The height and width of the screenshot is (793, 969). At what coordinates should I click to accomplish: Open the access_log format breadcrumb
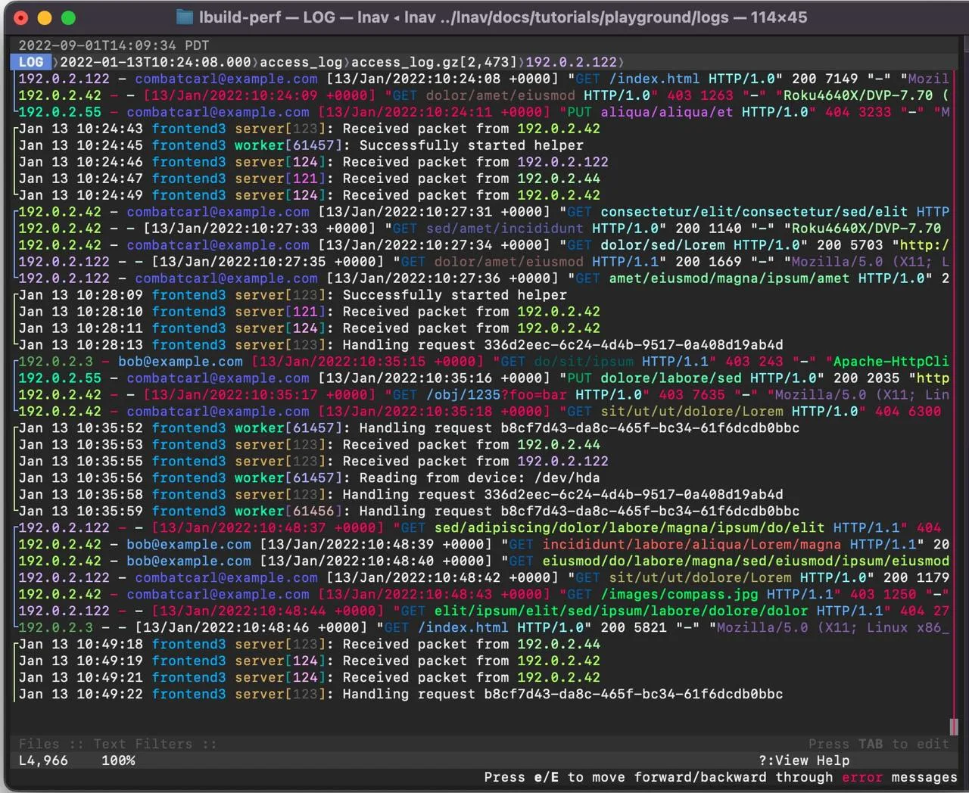coord(301,62)
